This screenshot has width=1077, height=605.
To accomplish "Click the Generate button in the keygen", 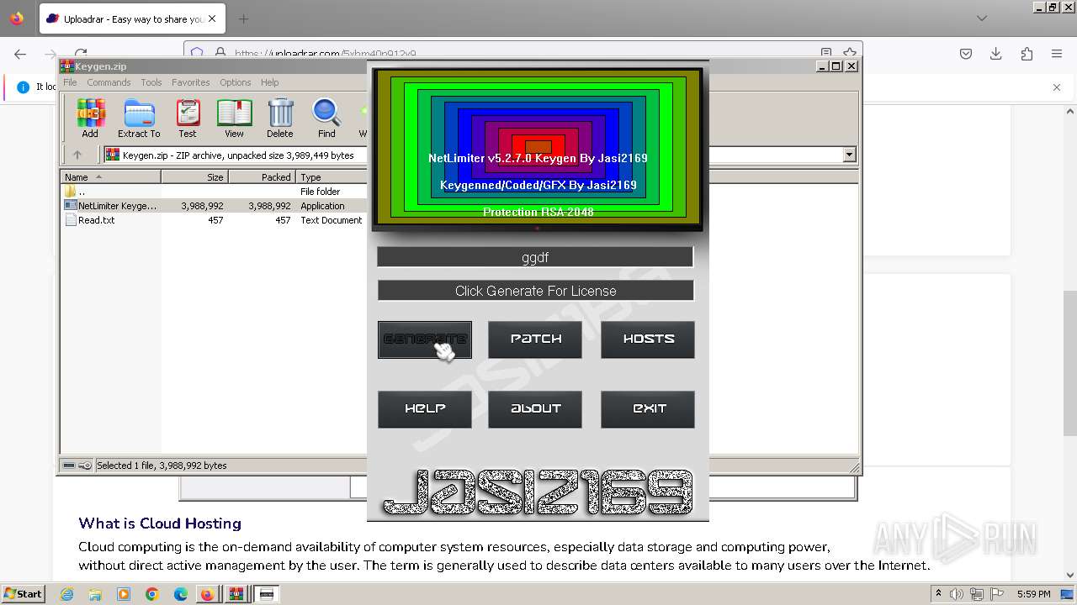I will [425, 339].
